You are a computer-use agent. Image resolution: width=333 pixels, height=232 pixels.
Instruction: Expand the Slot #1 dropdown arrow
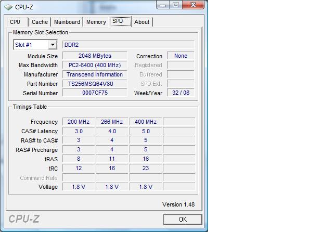point(53,45)
